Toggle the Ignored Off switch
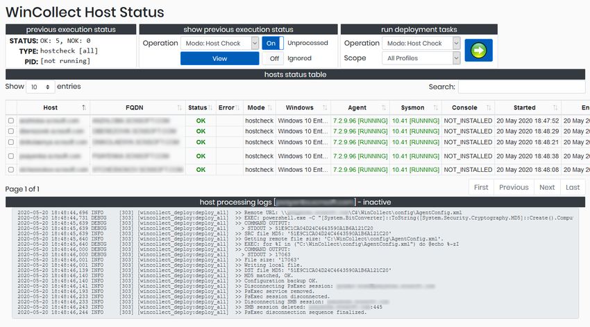The image size is (590, 327). [272, 58]
